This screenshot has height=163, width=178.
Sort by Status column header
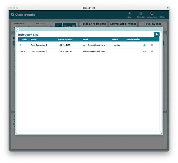click(115, 39)
